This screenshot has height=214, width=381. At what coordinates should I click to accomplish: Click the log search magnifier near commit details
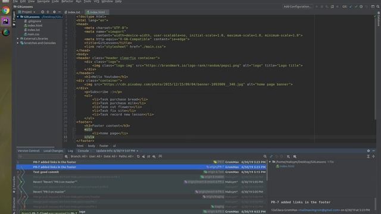[x=265, y=156]
